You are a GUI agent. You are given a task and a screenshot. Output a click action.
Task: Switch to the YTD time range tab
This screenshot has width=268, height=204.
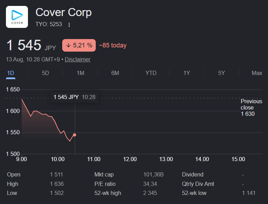point(151,73)
